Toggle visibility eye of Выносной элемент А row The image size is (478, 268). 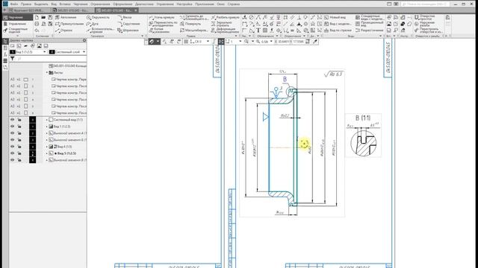coord(13,133)
